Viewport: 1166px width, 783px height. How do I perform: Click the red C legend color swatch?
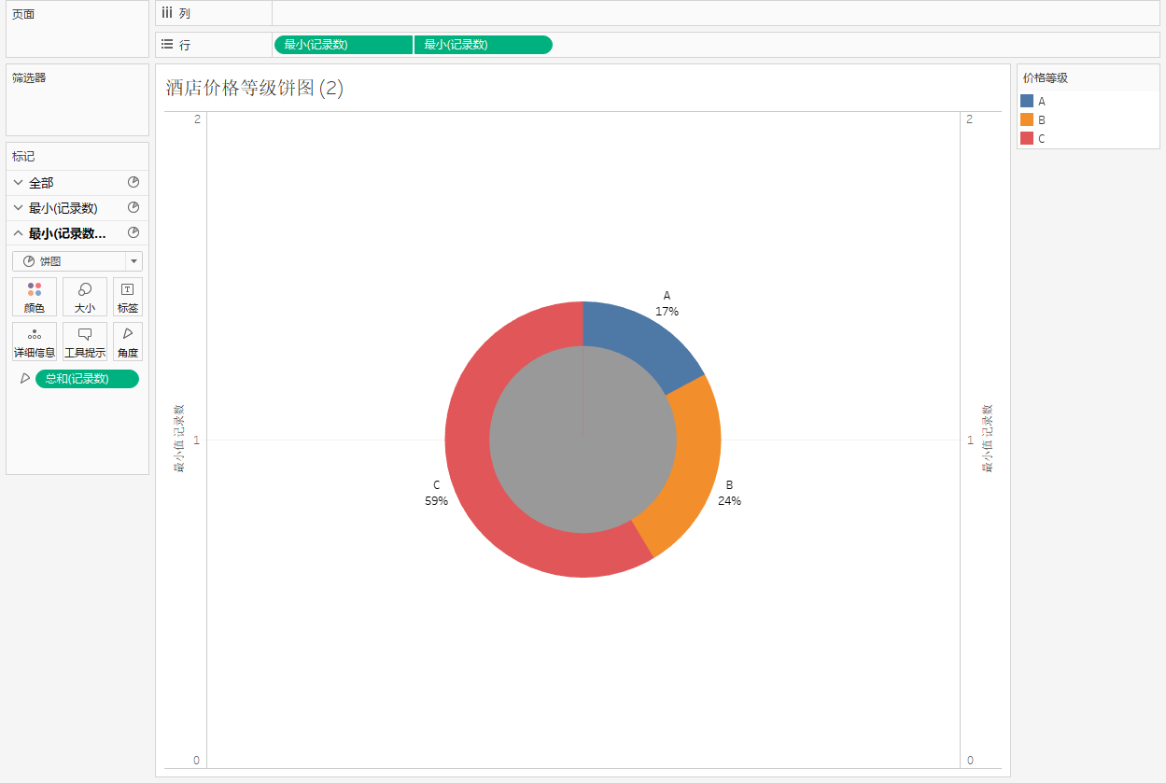tap(1027, 138)
